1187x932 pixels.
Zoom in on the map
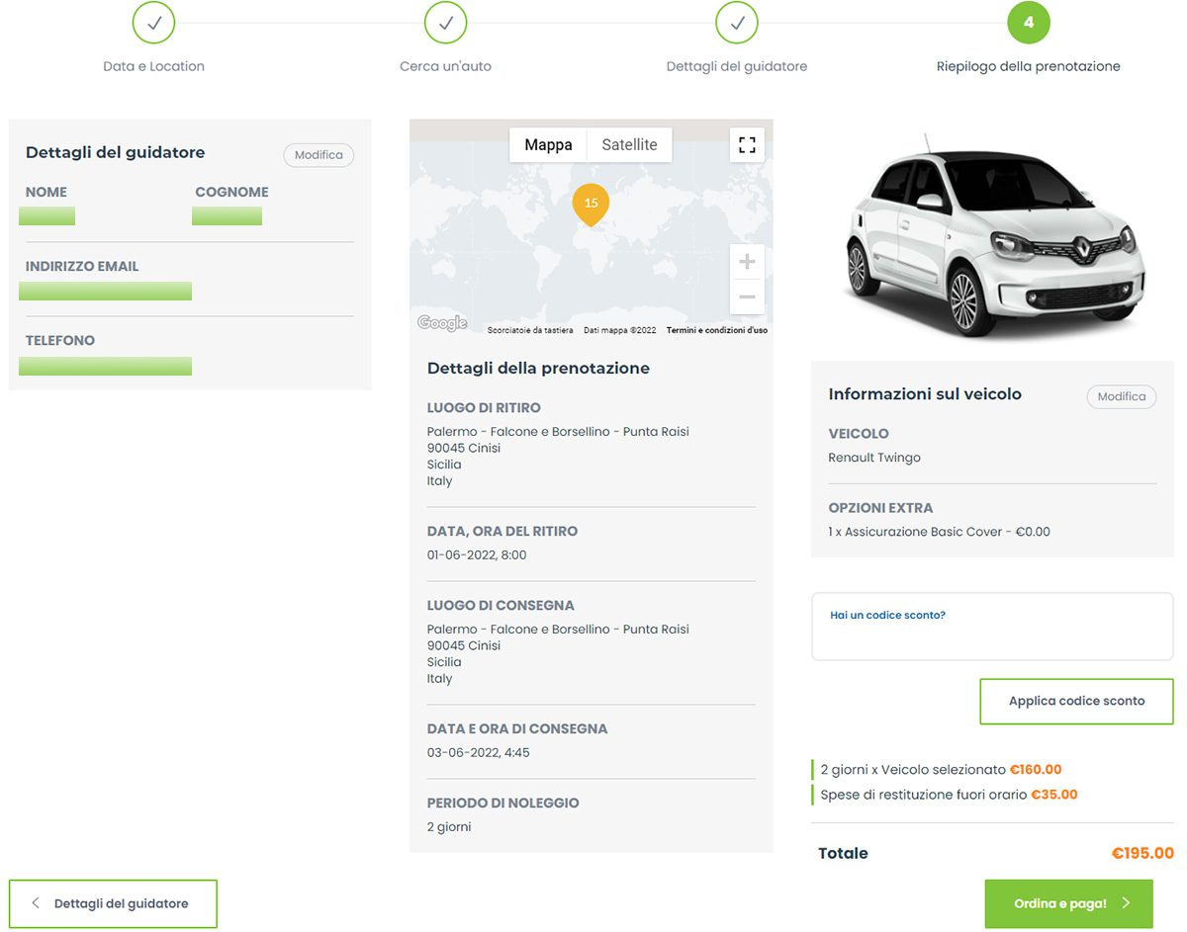747,262
